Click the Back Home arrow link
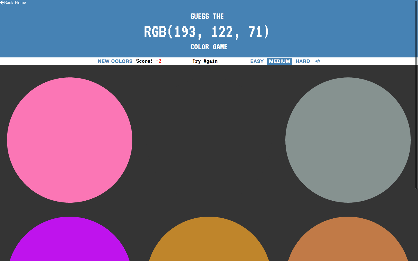Screen dimensions: 418x261 (13, 3)
